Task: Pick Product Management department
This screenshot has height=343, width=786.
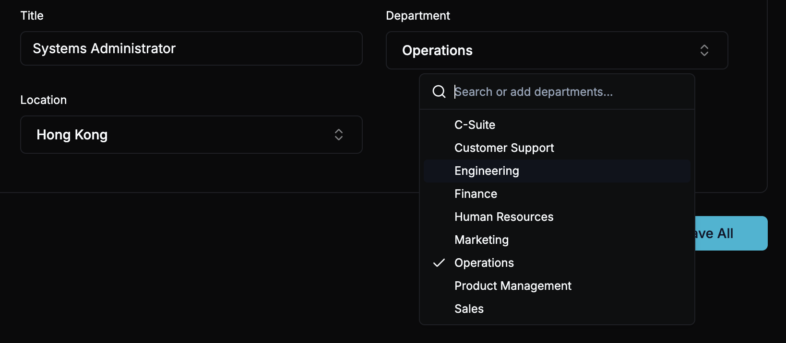Action: point(512,286)
